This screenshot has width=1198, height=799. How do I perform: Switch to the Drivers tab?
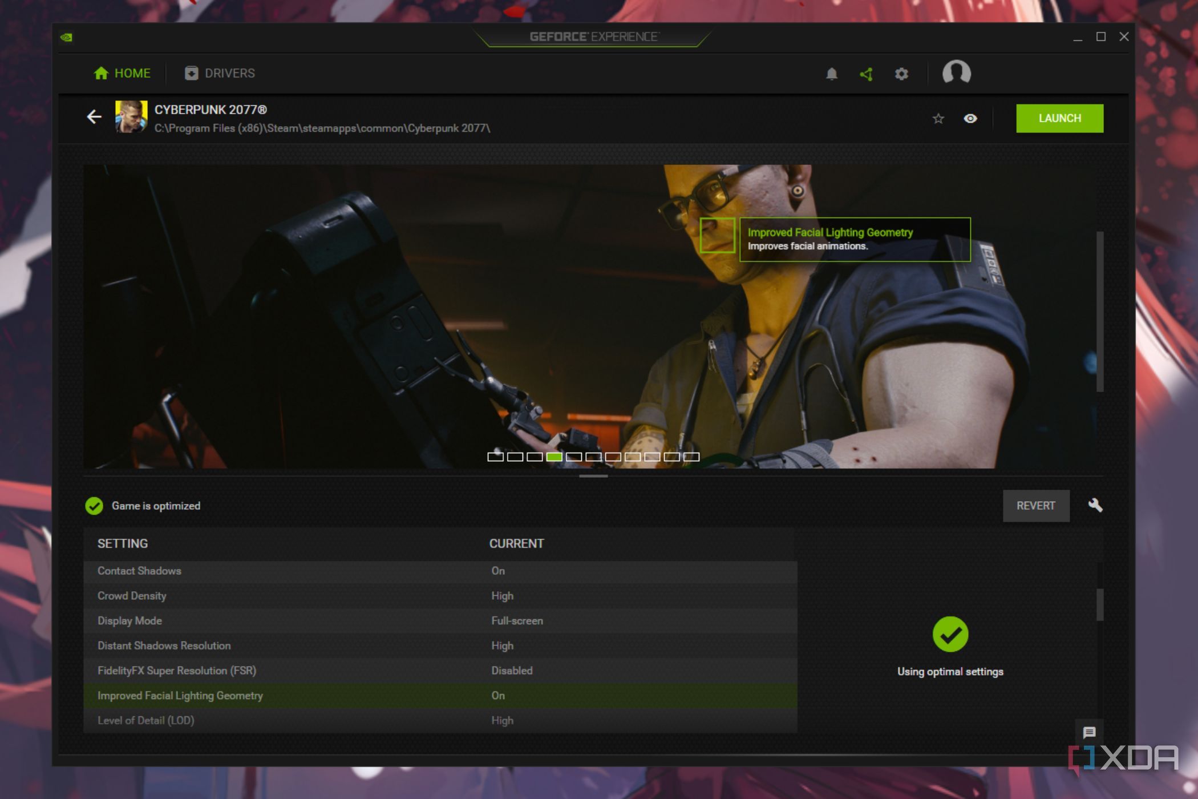coord(220,73)
